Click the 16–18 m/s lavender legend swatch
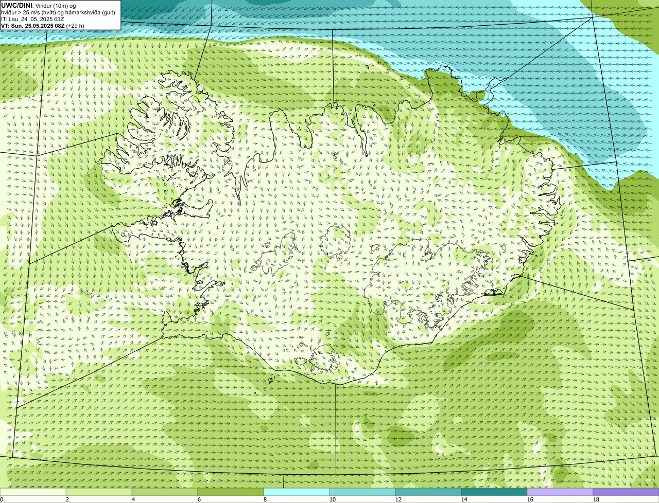This screenshot has width=659, height=503. (560, 492)
